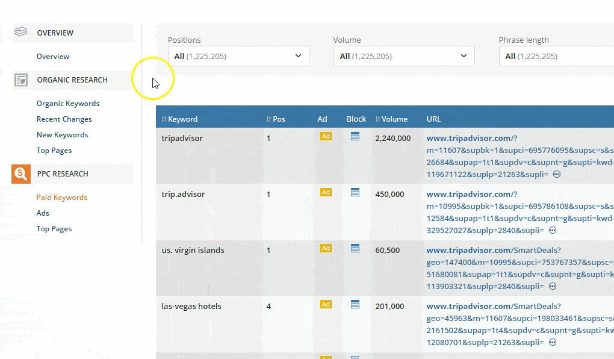Click the Block icon in trip.advisor row
This screenshot has height=359, width=614.
click(355, 192)
